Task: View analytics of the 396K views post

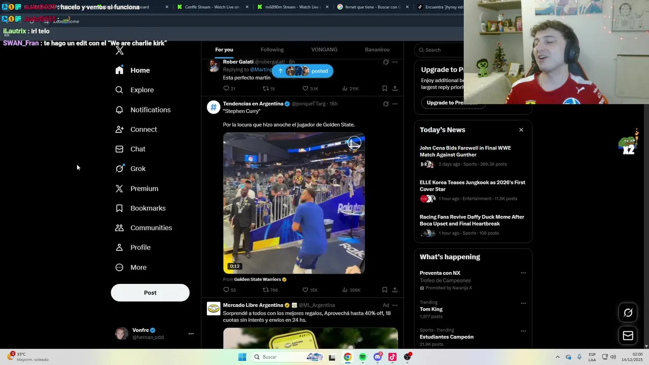Action: pos(351,290)
